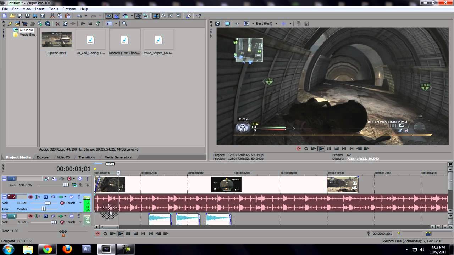This screenshot has height=255, width=454.
Task: Save the project using the floppy icon
Action: tap(20, 16)
